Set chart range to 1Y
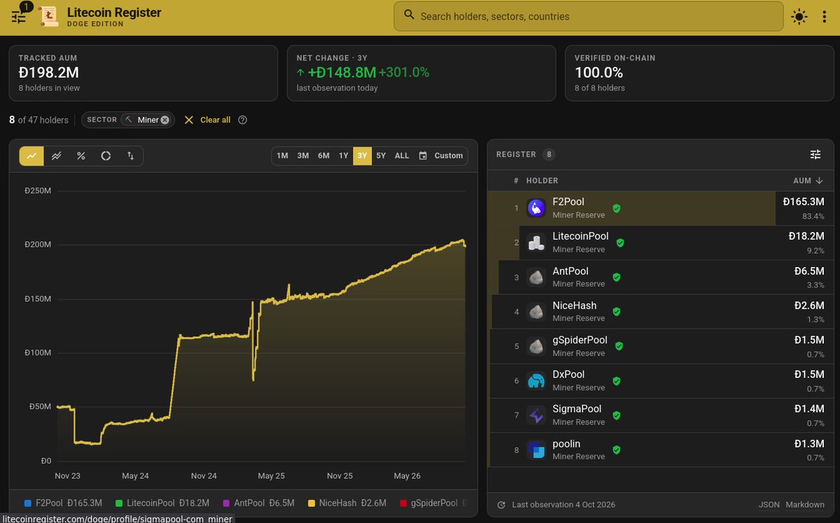This screenshot has height=523, width=840. [343, 156]
